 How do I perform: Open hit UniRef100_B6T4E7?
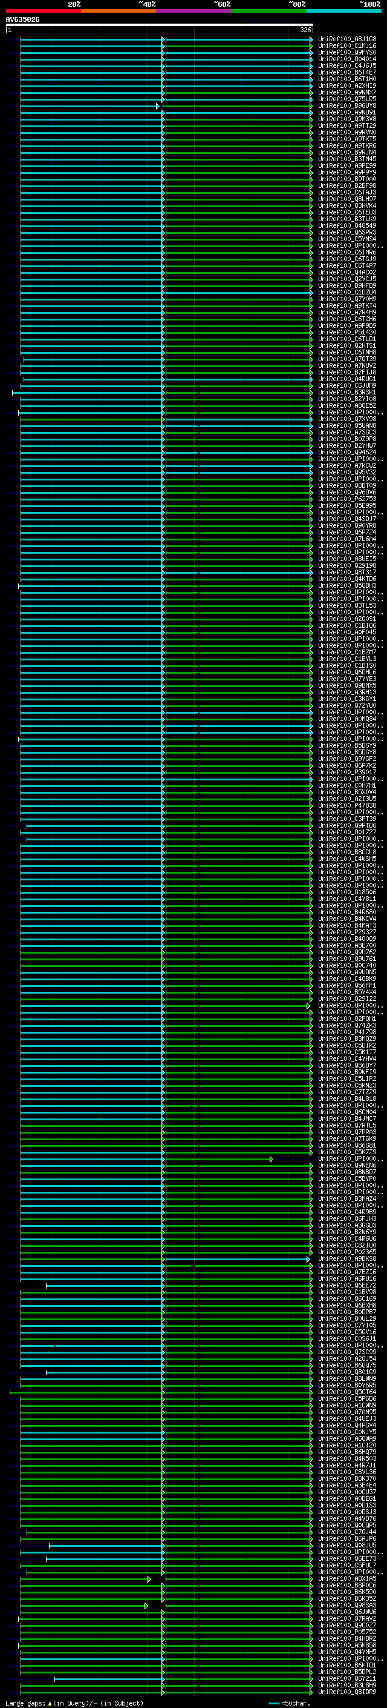[347, 72]
